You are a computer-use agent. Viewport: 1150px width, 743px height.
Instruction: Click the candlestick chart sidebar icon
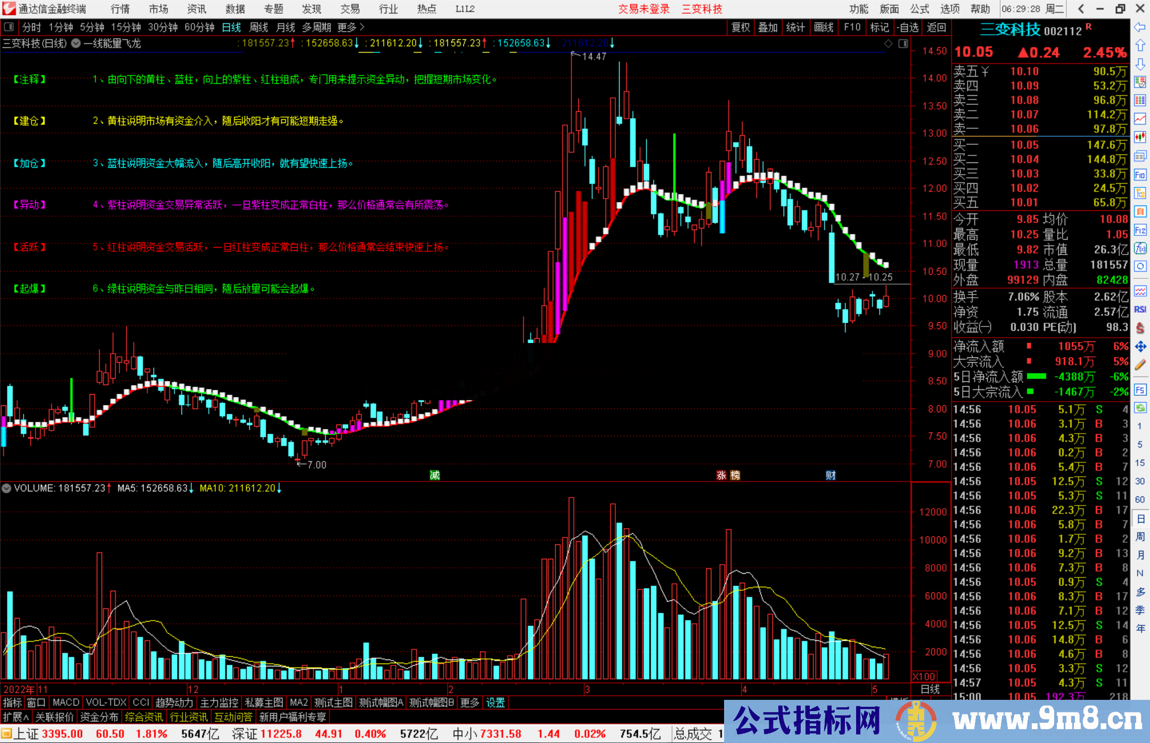pyautogui.click(x=1140, y=137)
